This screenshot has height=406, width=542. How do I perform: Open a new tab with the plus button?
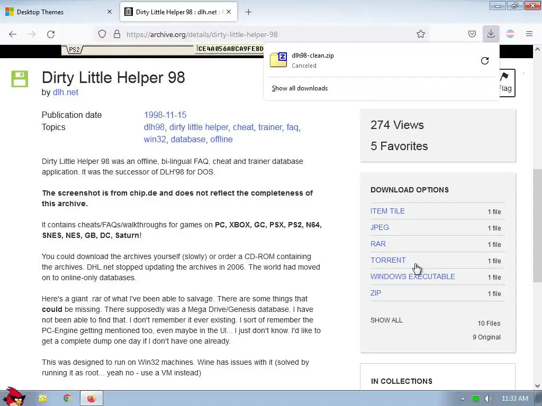tap(249, 12)
